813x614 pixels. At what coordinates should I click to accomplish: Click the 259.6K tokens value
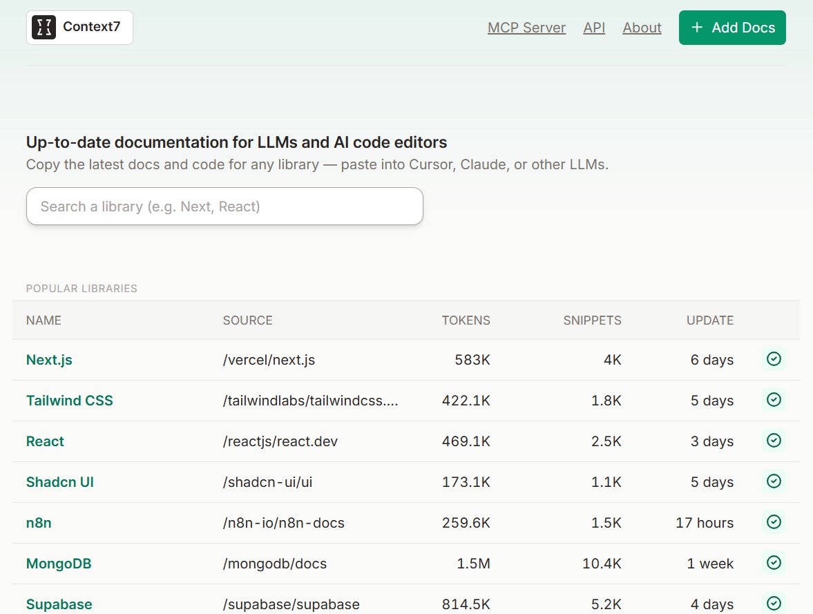click(x=466, y=523)
